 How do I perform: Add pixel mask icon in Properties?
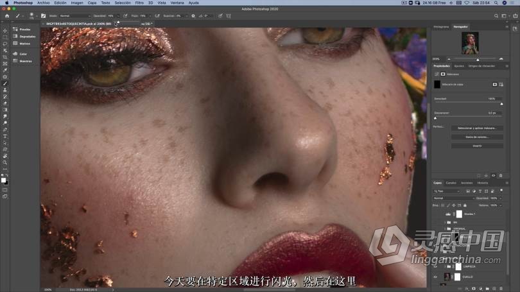(x=495, y=85)
